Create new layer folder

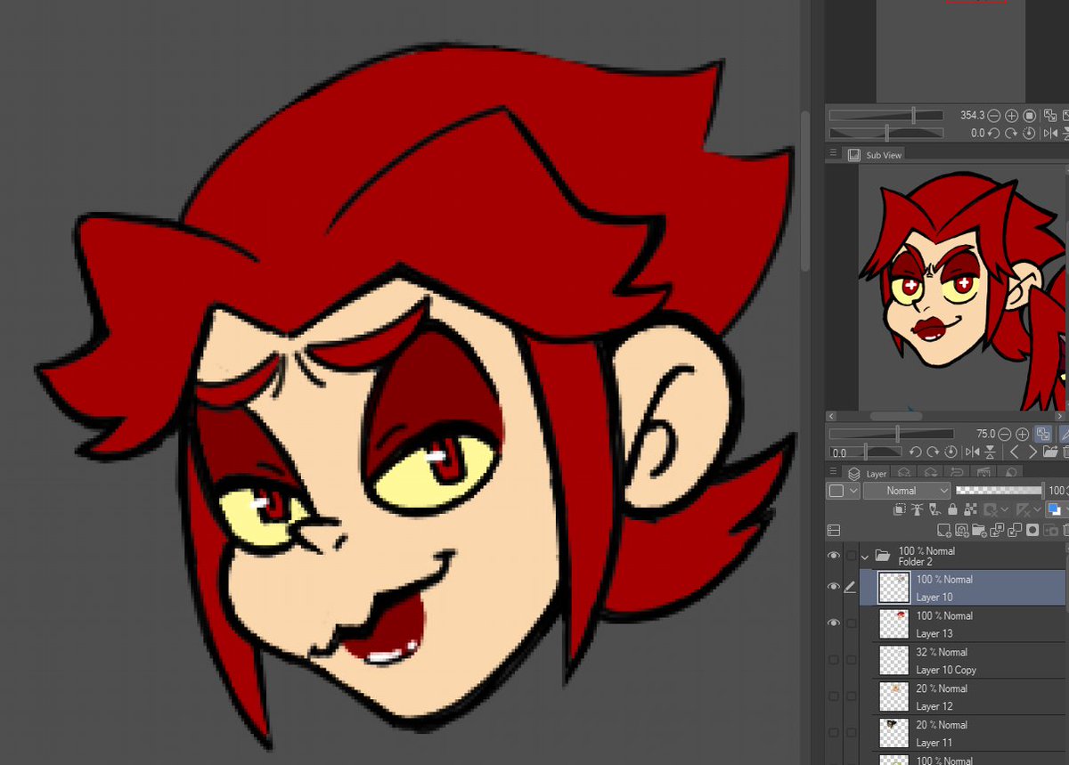(980, 531)
